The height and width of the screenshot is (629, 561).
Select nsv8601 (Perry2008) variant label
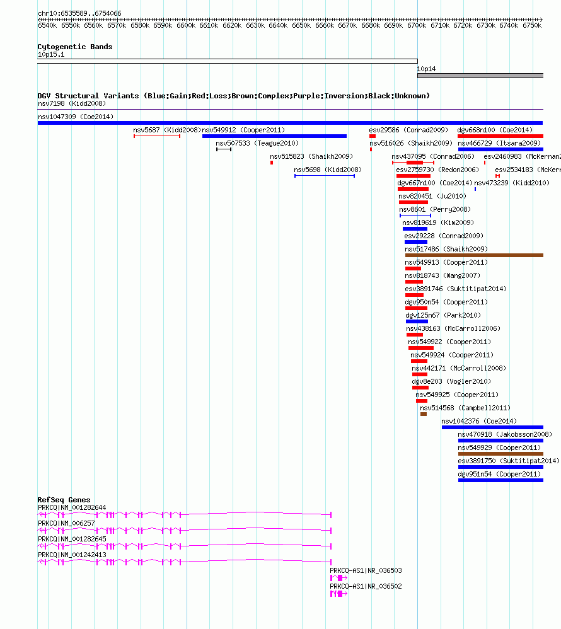(x=435, y=209)
